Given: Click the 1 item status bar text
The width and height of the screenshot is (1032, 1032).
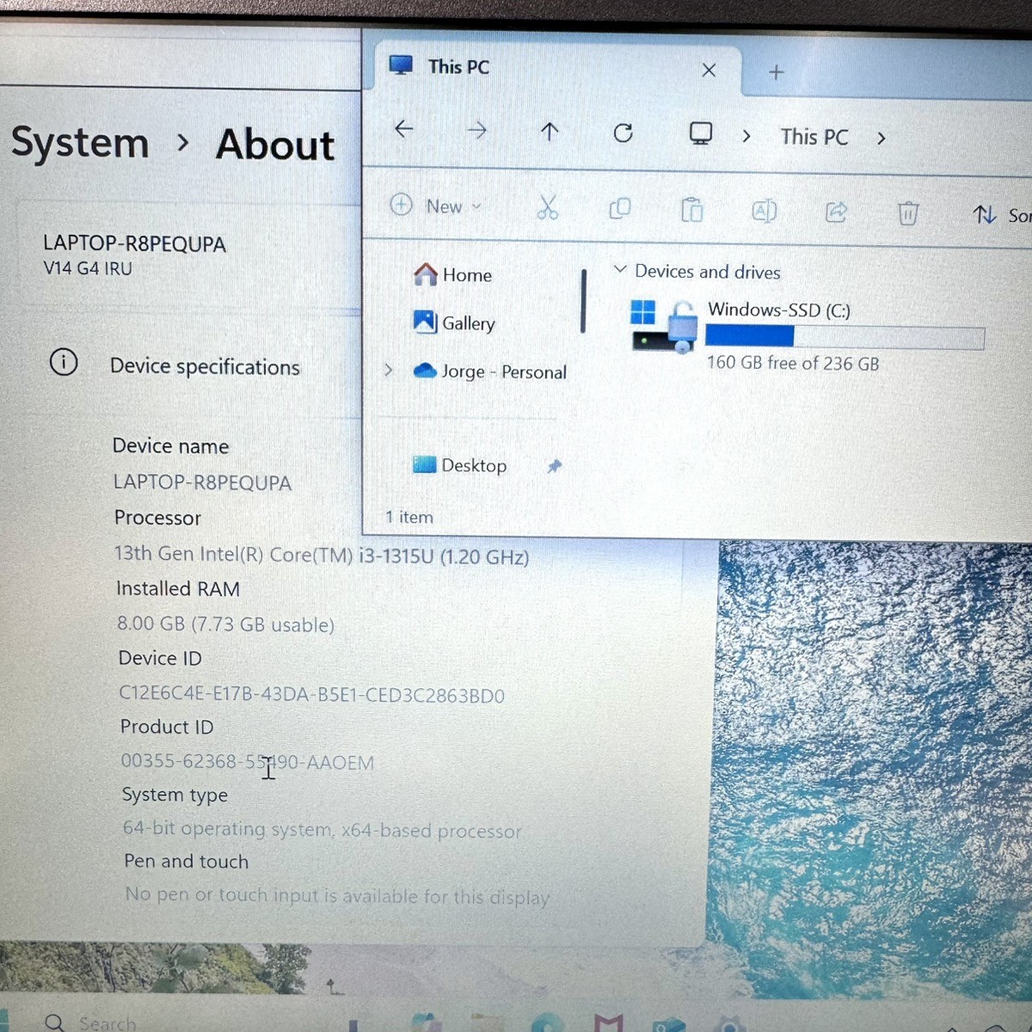Looking at the screenshot, I should (409, 517).
